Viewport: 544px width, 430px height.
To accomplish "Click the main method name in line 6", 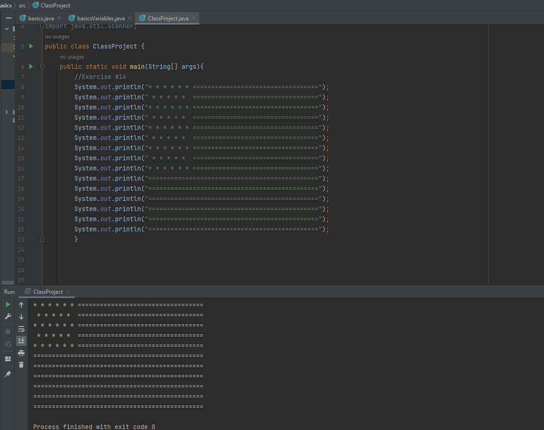I will coord(137,67).
